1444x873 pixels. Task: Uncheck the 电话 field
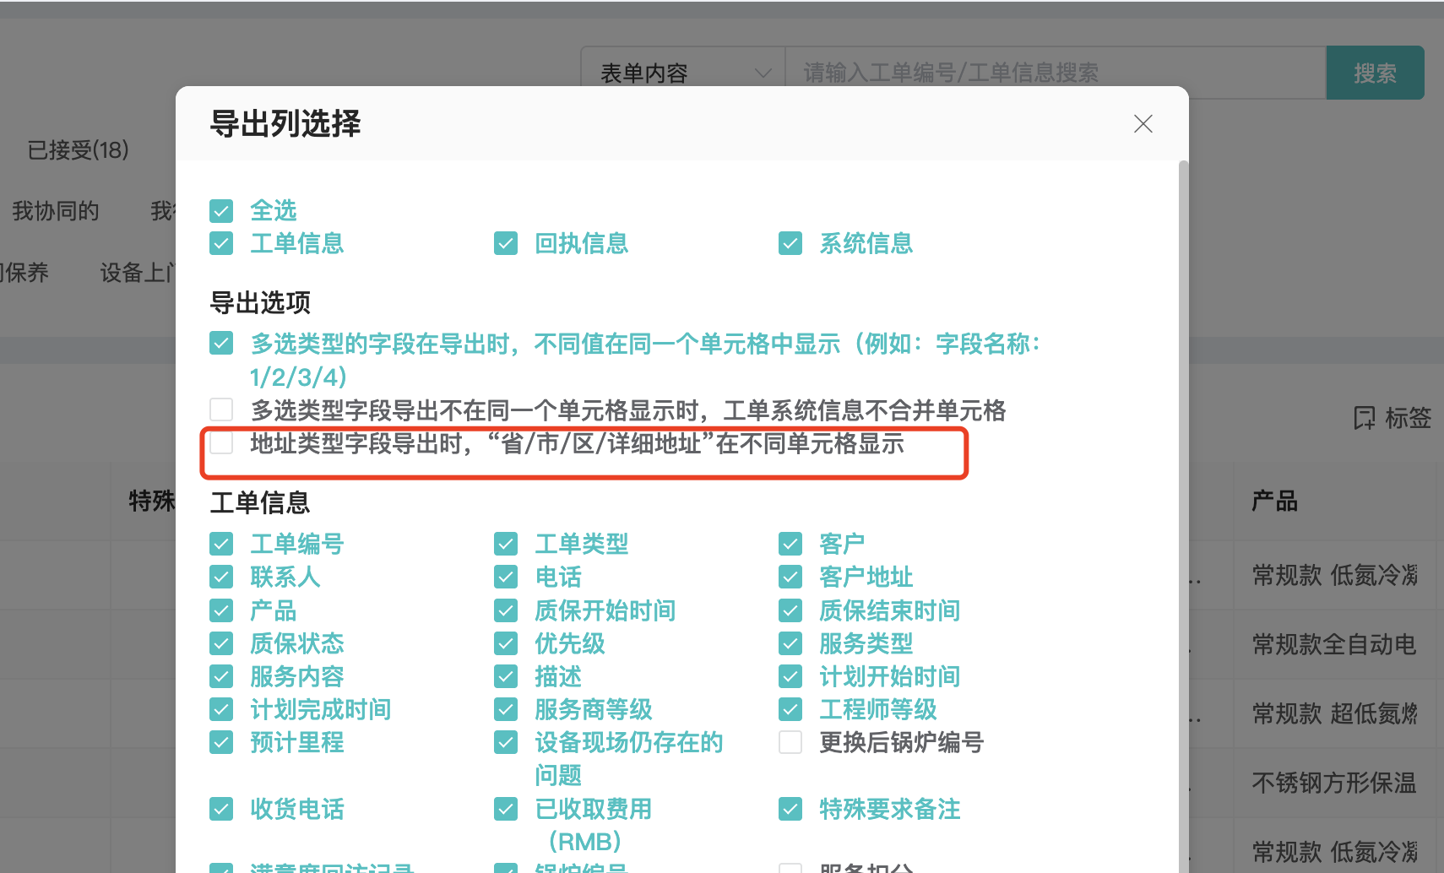506,577
